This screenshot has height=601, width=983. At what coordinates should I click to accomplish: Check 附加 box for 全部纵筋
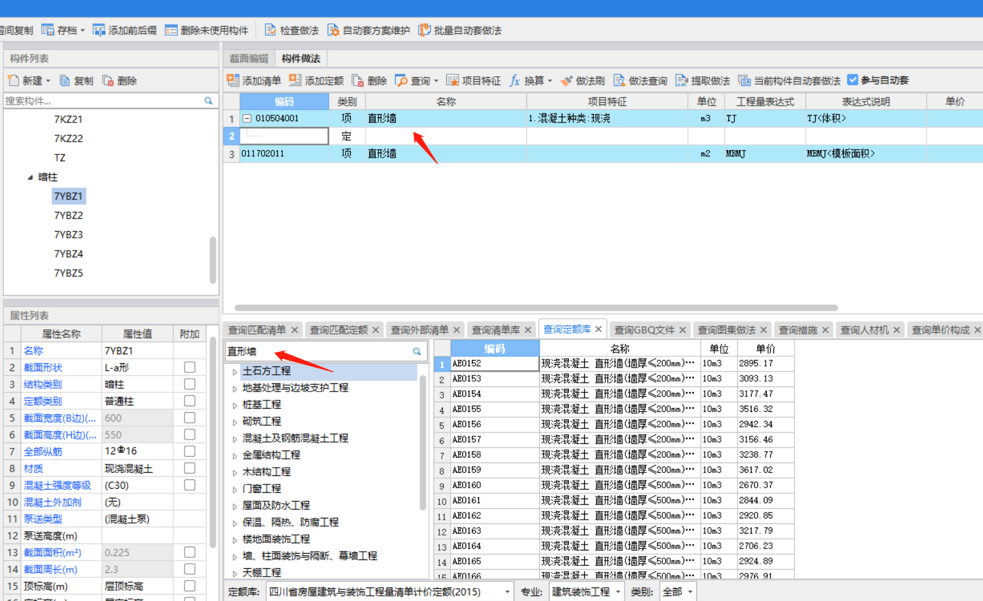pyautogui.click(x=190, y=451)
